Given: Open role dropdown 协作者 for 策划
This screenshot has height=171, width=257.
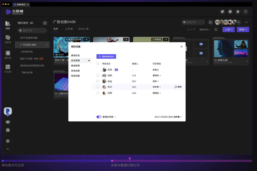Looking at the screenshot, I should click(x=157, y=87).
